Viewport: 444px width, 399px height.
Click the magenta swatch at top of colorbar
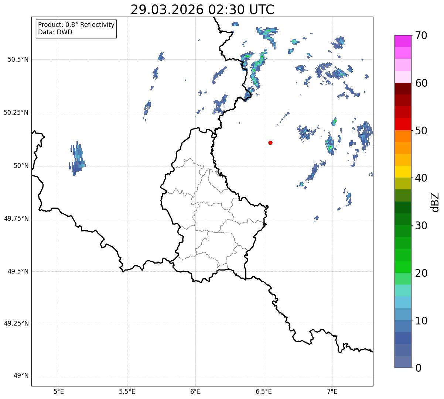[403, 41]
